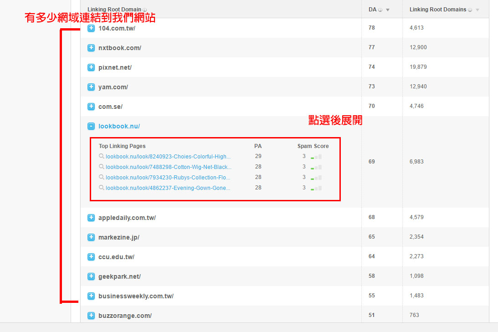The width and height of the screenshot is (498, 332).
Task: Select the yam.com/ domain name
Action: 113,87
